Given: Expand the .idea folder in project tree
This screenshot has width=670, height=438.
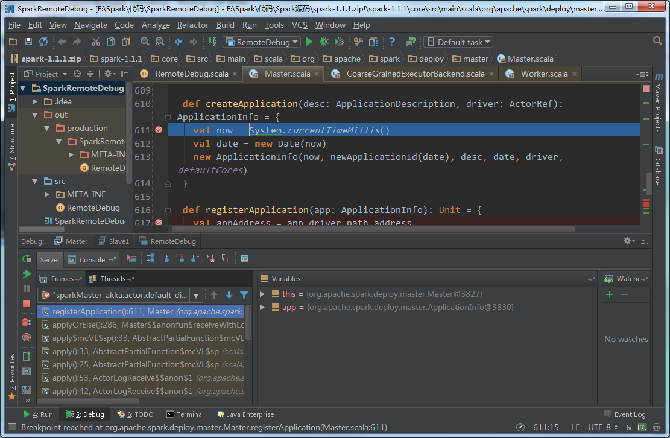Looking at the screenshot, I should coord(36,102).
